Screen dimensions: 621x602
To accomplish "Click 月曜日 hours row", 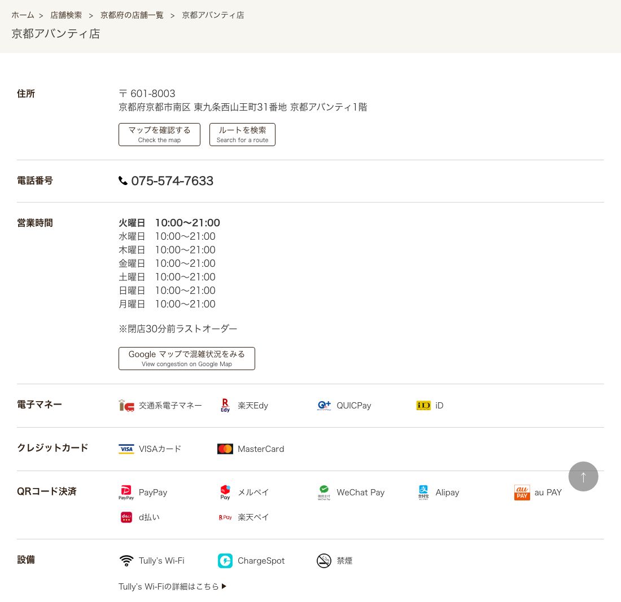I will (x=167, y=304).
